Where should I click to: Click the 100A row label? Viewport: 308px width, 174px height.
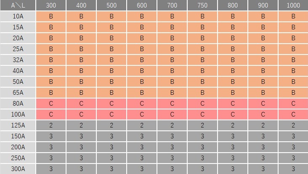(x=18, y=114)
